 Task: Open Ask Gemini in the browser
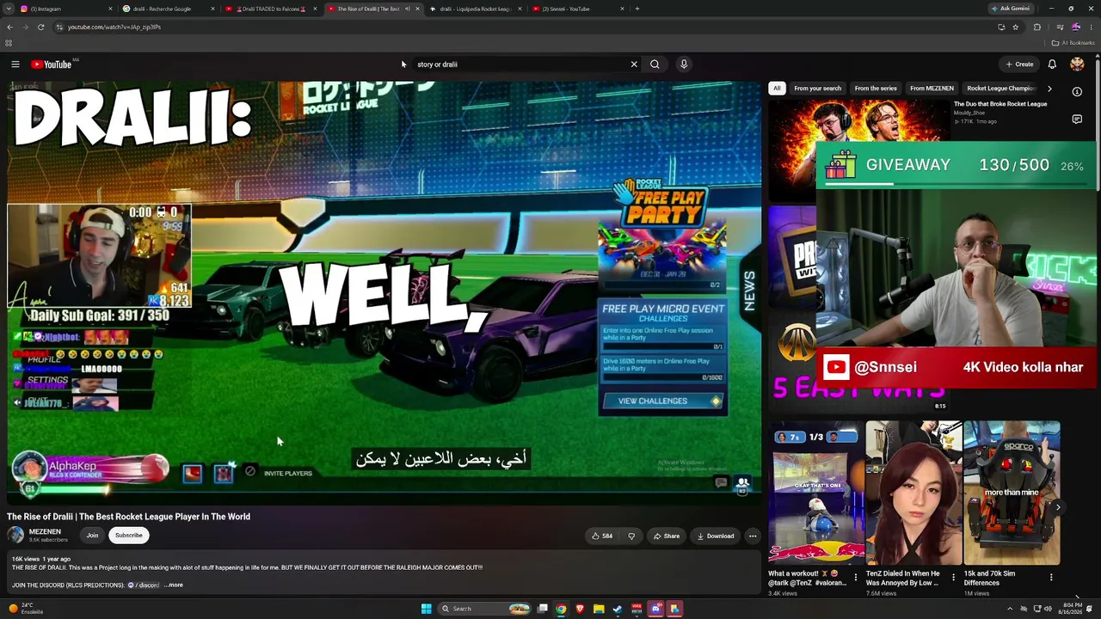click(x=1010, y=9)
